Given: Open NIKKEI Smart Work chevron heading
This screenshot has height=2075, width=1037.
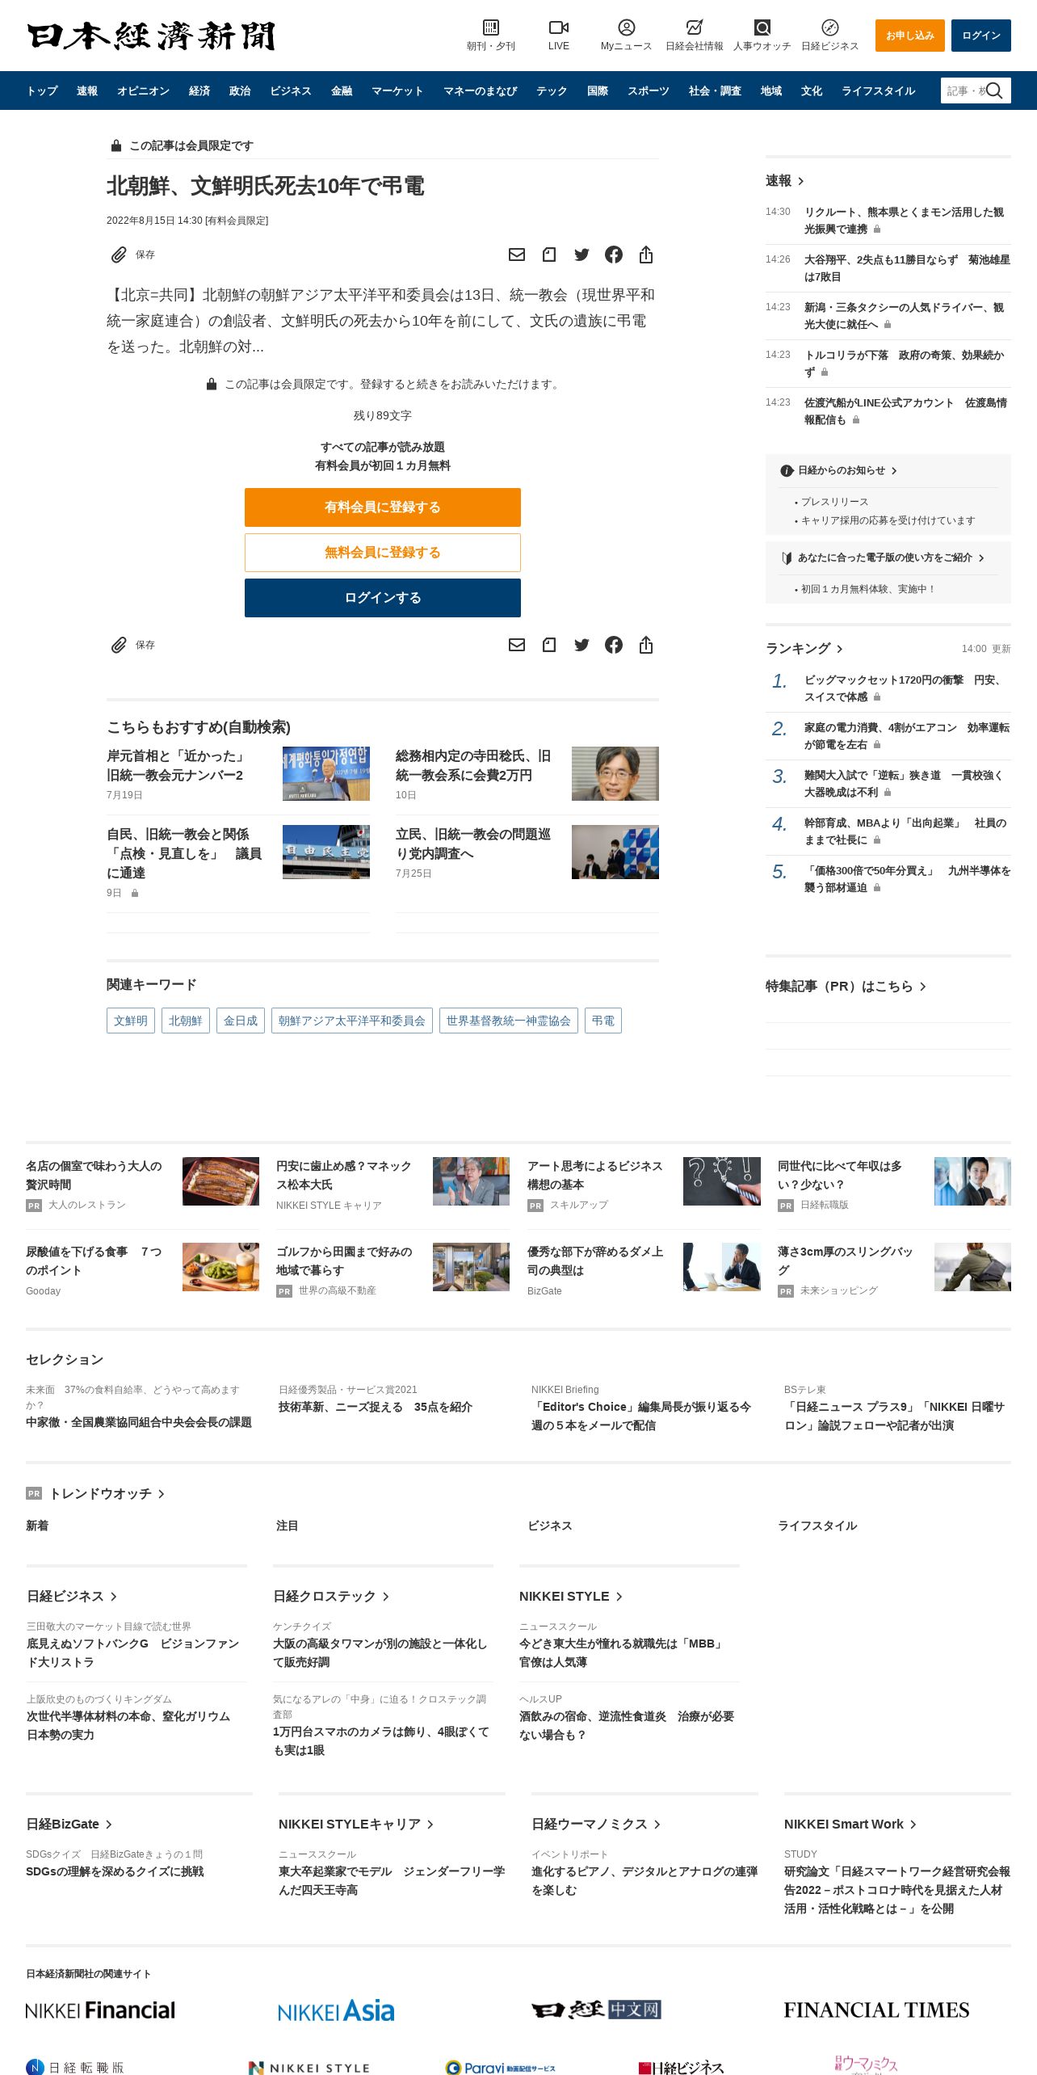Looking at the screenshot, I should coord(850,1824).
